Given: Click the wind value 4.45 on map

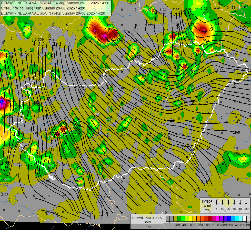Looking at the screenshot, I should click(218, 8).
